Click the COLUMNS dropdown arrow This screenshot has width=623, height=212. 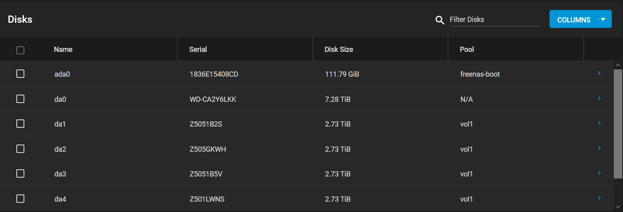click(603, 20)
